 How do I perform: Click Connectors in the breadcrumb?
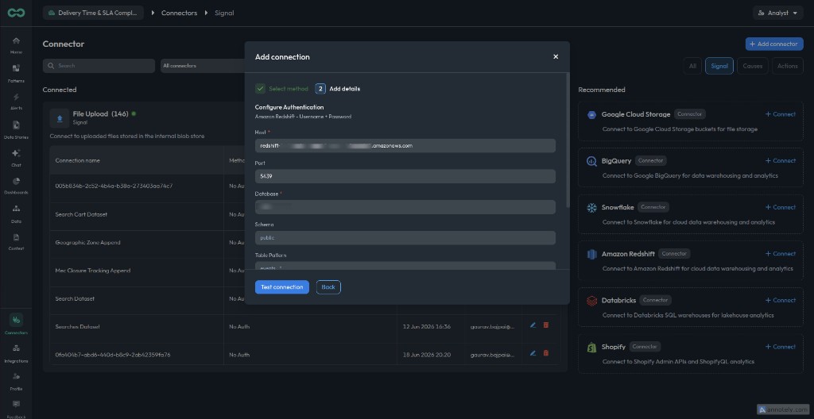click(179, 13)
